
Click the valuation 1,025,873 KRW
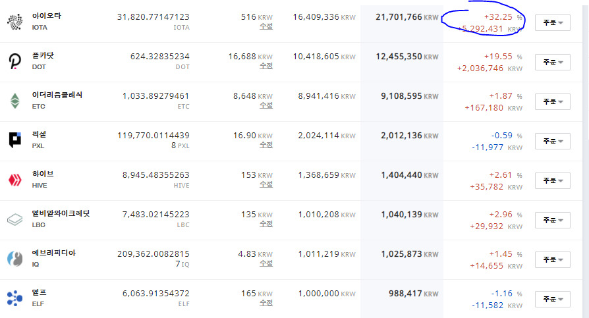(410, 253)
